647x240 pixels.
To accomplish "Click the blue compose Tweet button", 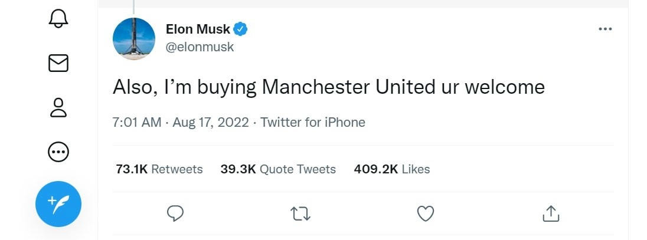I will point(58,204).
